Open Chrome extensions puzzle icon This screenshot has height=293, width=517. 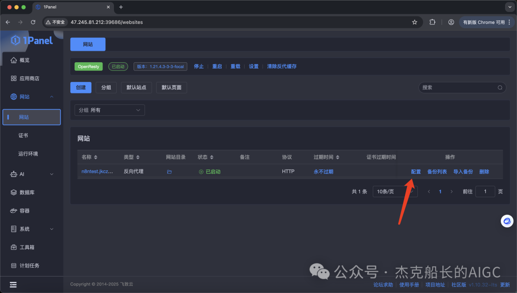(432, 22)
